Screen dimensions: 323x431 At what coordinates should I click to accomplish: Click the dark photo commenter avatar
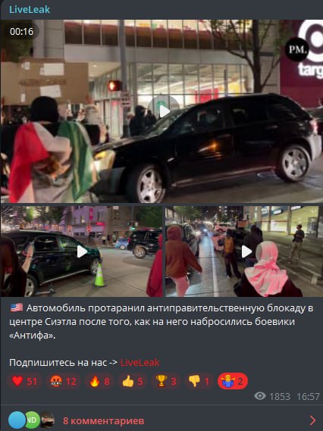(47, 420)
